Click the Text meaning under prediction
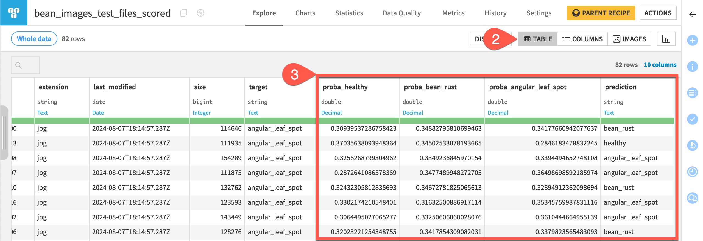The width and height of the screenshot is (703, 241). click(609, 113)
